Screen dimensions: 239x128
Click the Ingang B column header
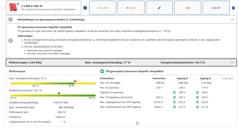205,78
